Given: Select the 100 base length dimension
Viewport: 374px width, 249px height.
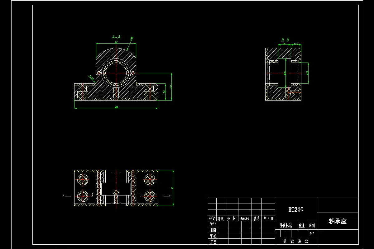Looking at the screenshot, I should coord(116,107).
